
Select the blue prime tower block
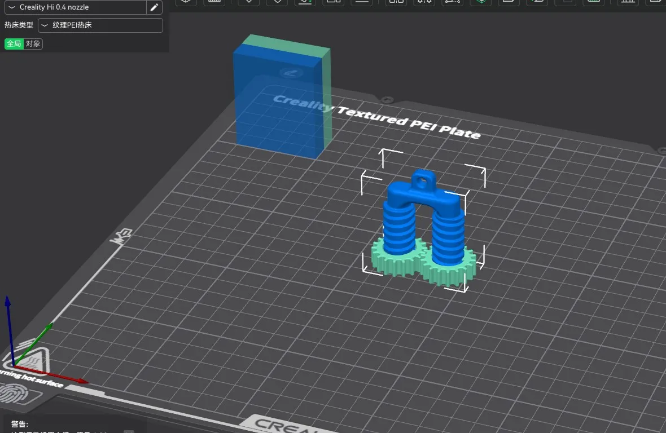coord(281,98)
